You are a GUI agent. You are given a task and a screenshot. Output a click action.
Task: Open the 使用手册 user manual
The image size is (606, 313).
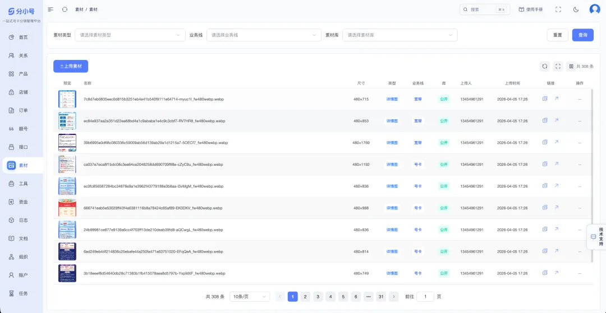[x=531, y=10]
